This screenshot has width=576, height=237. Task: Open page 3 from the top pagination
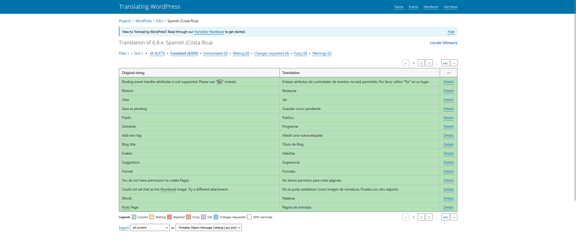tap(429, 63)
